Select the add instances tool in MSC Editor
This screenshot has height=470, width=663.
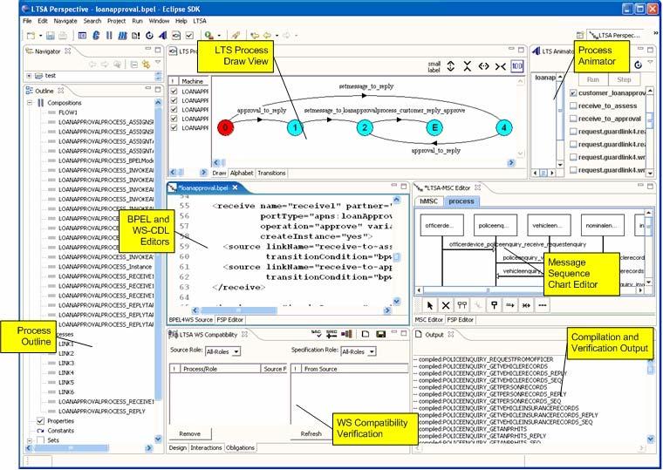(x=462, y=305)
